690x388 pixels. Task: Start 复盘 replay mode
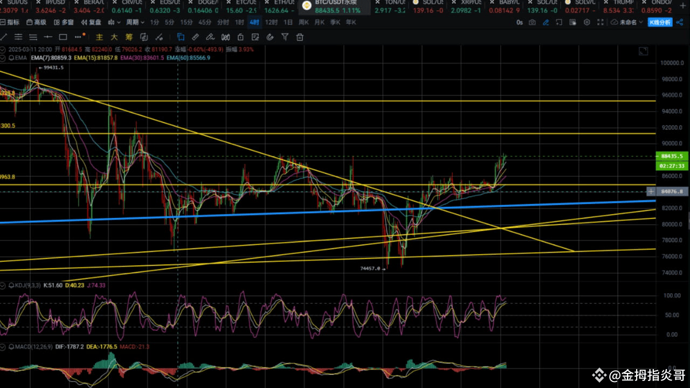[x=91, y=22]
